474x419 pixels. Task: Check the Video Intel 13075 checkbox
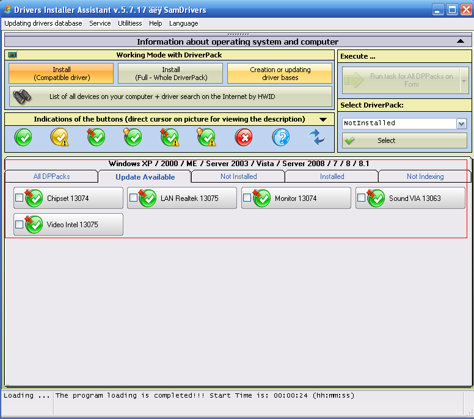(19, 224)
